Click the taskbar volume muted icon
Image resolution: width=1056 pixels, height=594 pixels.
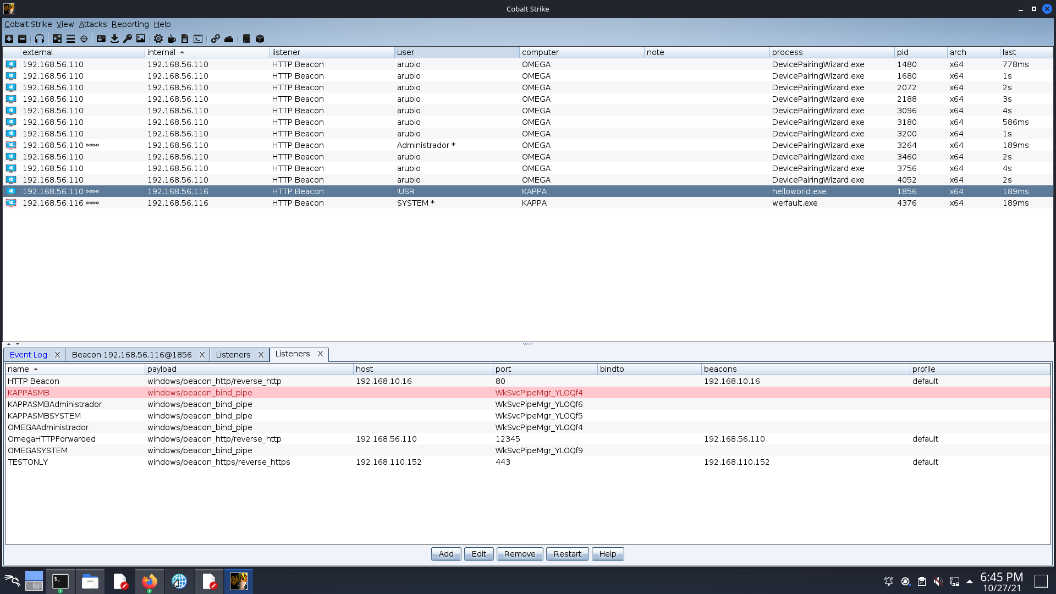[x=938, y=581]
